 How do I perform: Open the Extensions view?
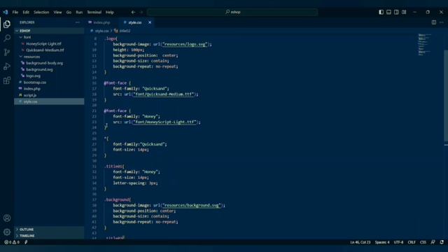[x=7, y=80]
